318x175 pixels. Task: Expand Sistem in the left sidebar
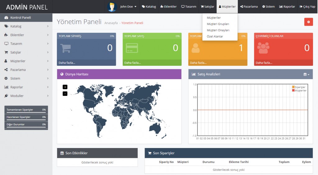[x=26, y=79]
